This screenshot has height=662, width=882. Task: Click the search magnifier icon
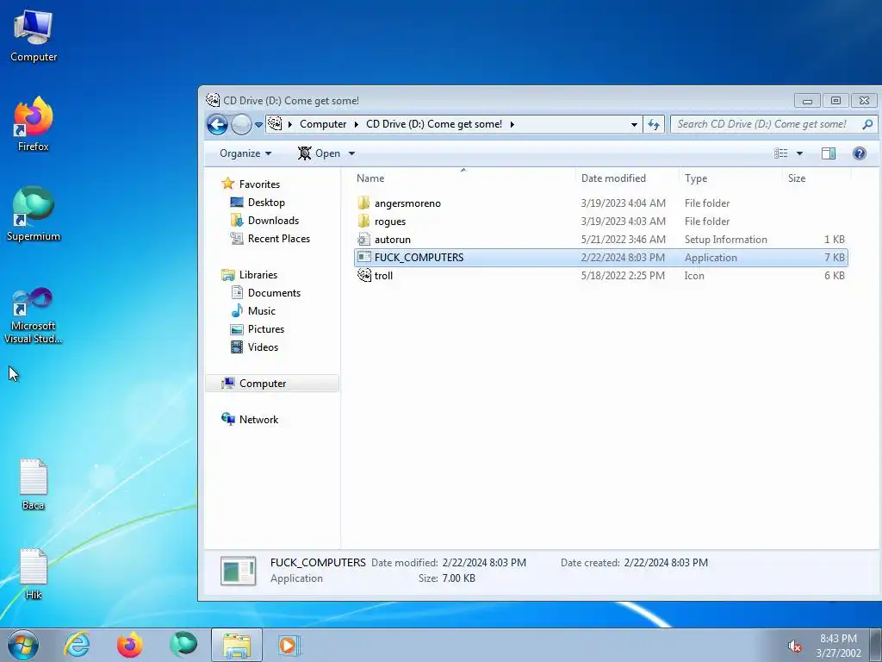click(x=867, y=124)
